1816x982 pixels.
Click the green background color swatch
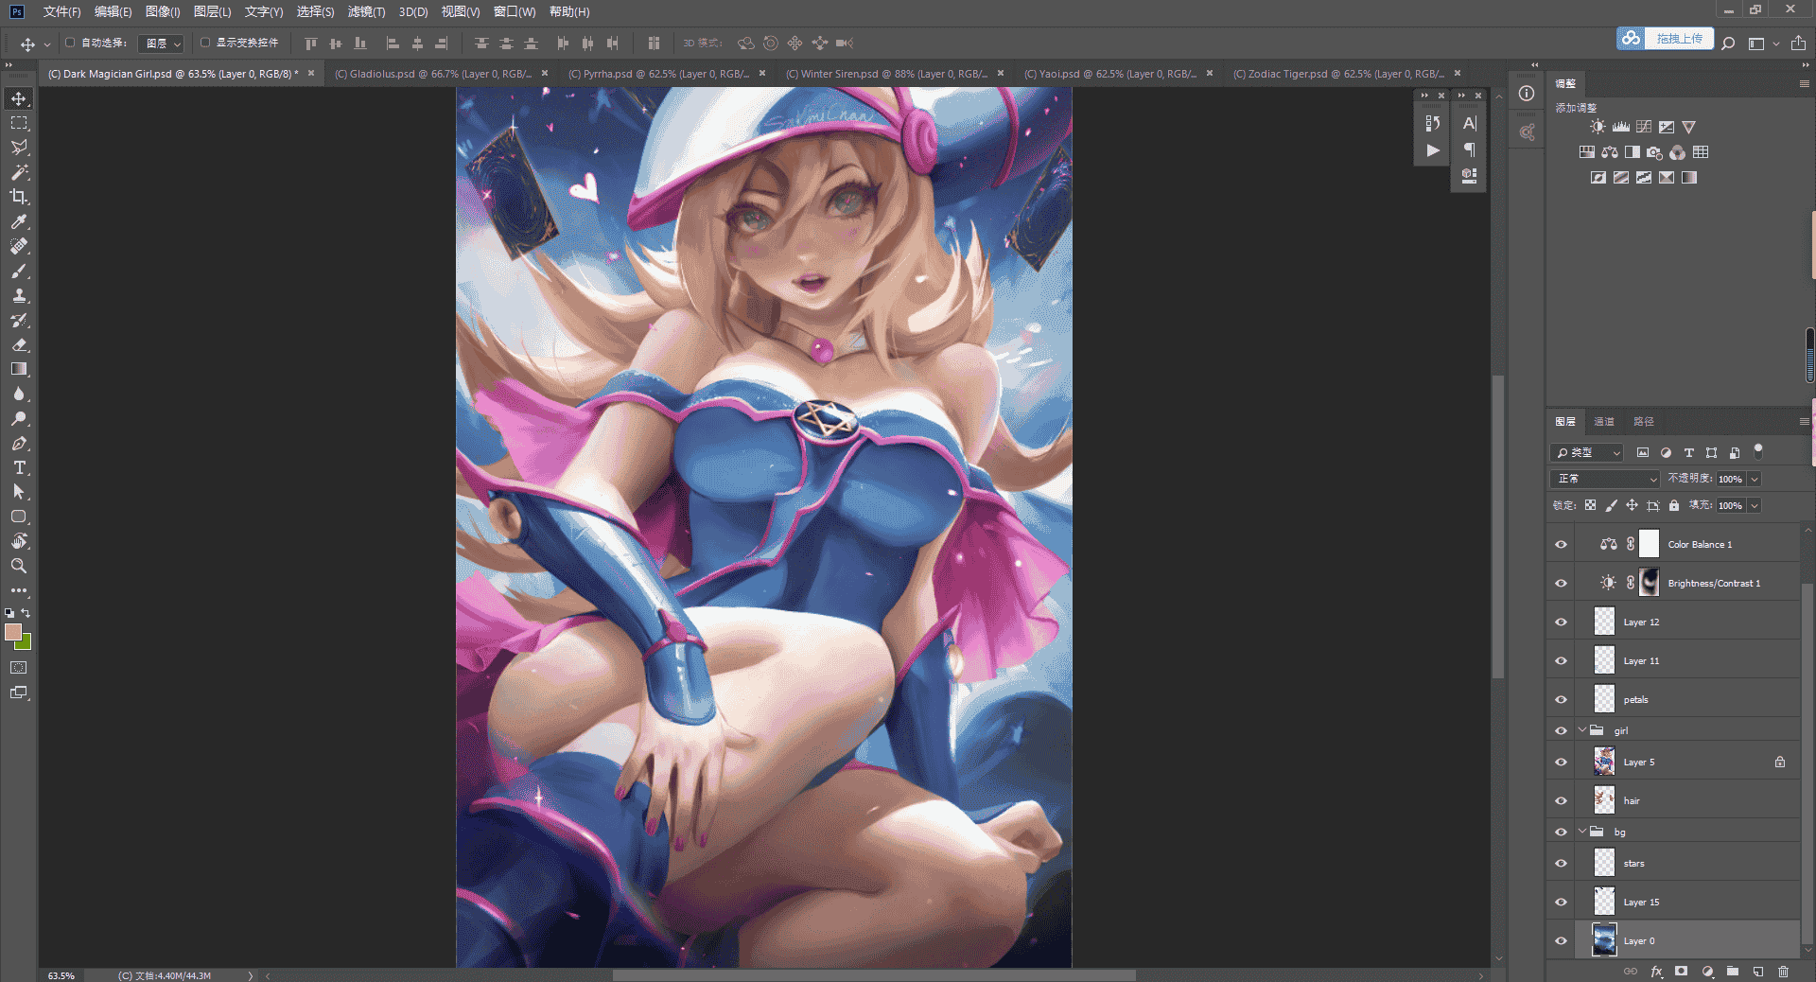pyautogui.click(x=25, y=643)
